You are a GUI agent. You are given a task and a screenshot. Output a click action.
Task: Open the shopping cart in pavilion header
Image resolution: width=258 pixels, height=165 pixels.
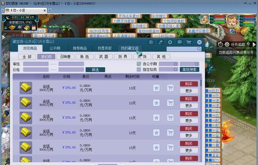189,42
